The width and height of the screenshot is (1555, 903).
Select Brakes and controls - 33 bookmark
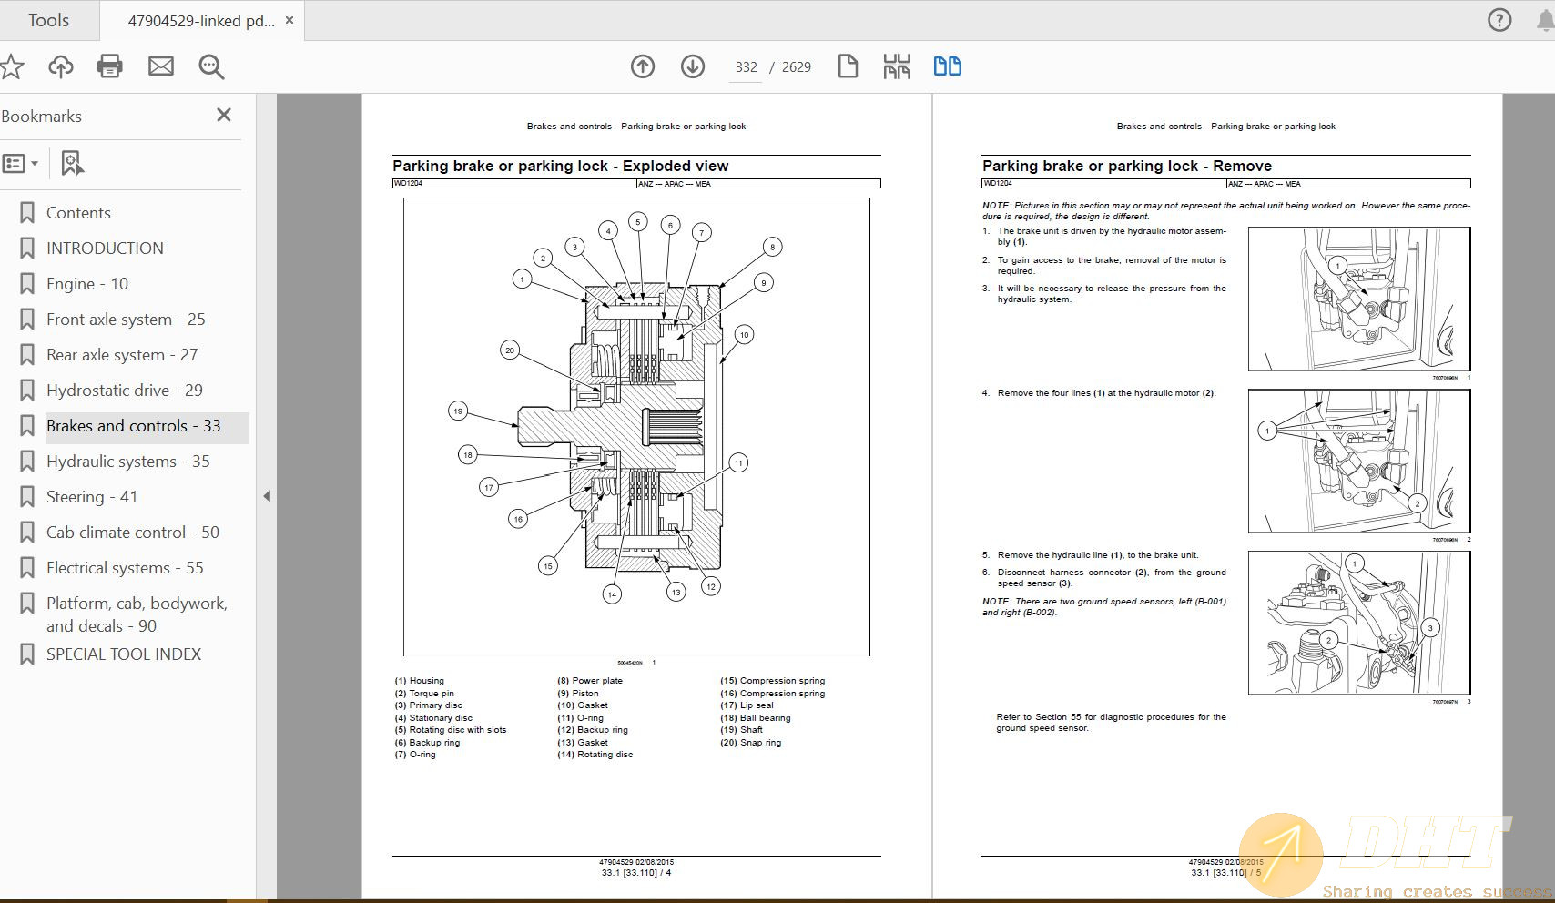[134, 426]
